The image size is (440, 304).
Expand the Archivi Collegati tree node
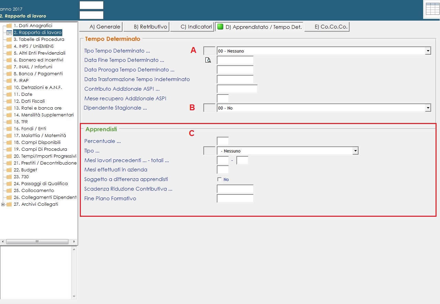click(x=3, y=204)
